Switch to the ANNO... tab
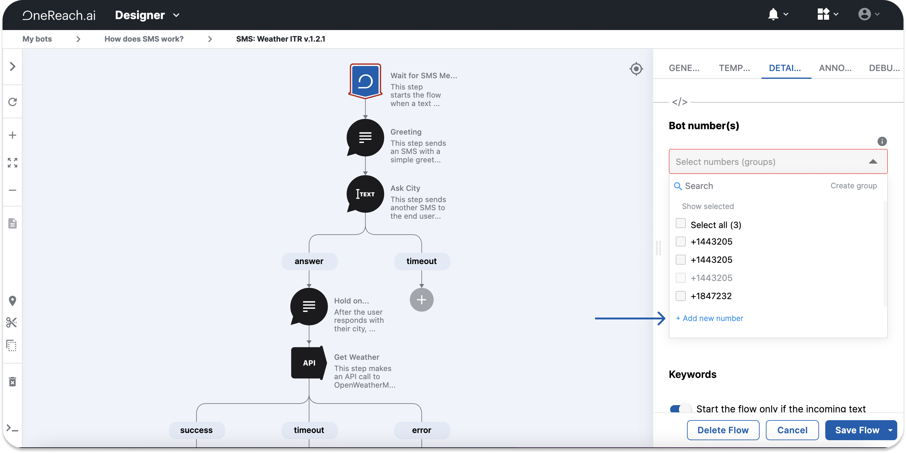This screenshot has width=906, height=453. point(835,68)
